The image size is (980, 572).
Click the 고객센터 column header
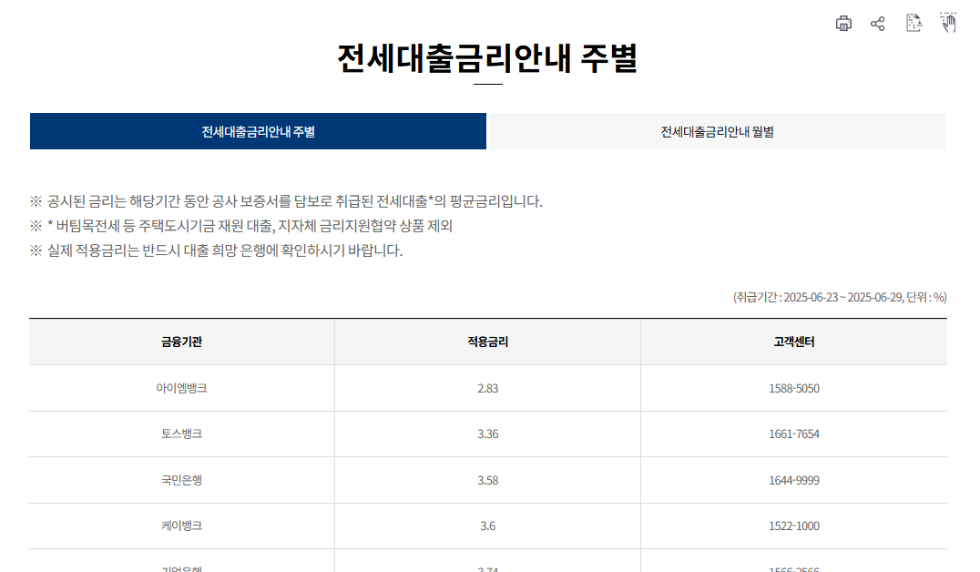point(793,342)
